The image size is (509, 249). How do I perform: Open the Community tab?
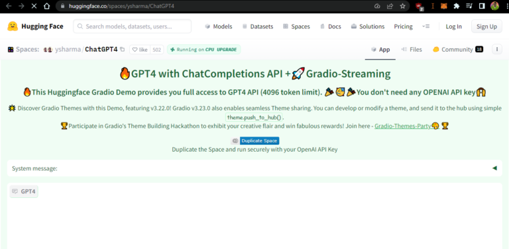pos(458,49)
